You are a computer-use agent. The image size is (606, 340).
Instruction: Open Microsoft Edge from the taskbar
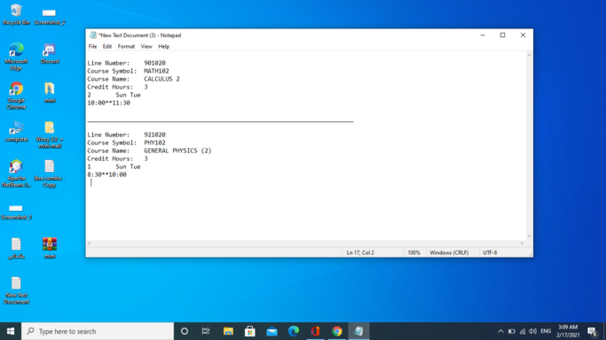click(x=294, y=331)
